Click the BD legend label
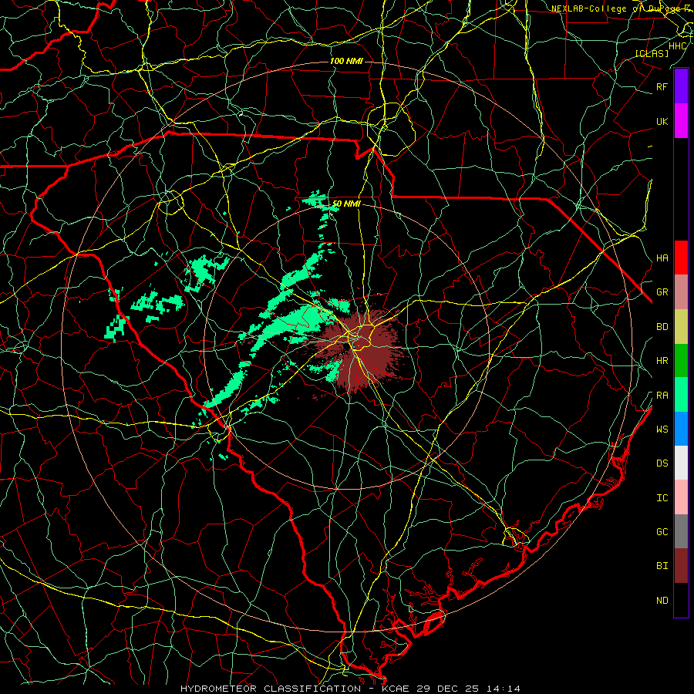Screen dimensions: 694x694 point(662,327)
